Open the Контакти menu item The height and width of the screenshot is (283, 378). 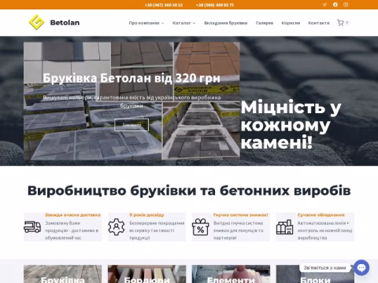pyautogui.click(x=319, y=23)
